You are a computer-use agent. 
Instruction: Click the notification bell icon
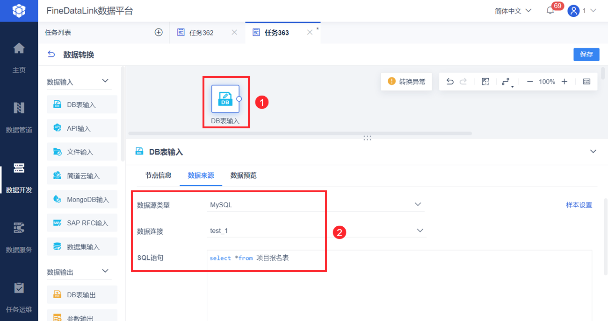pos(550,11)
